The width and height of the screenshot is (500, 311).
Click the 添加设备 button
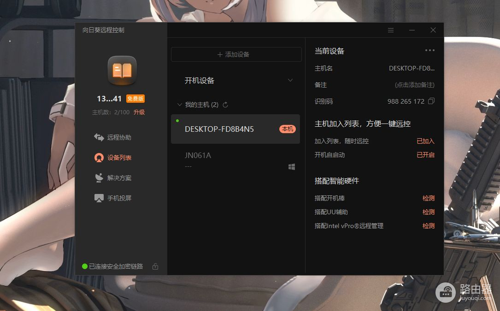(236, 54)
